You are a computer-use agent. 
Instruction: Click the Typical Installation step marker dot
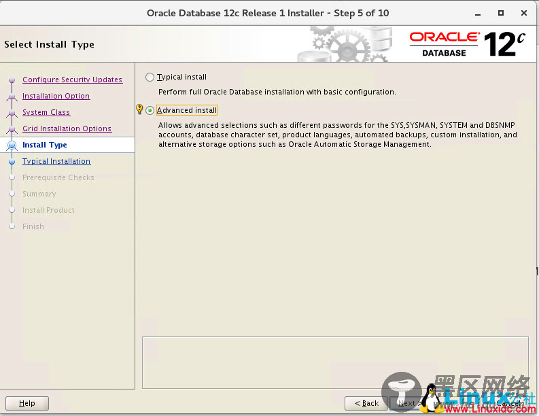12,161
